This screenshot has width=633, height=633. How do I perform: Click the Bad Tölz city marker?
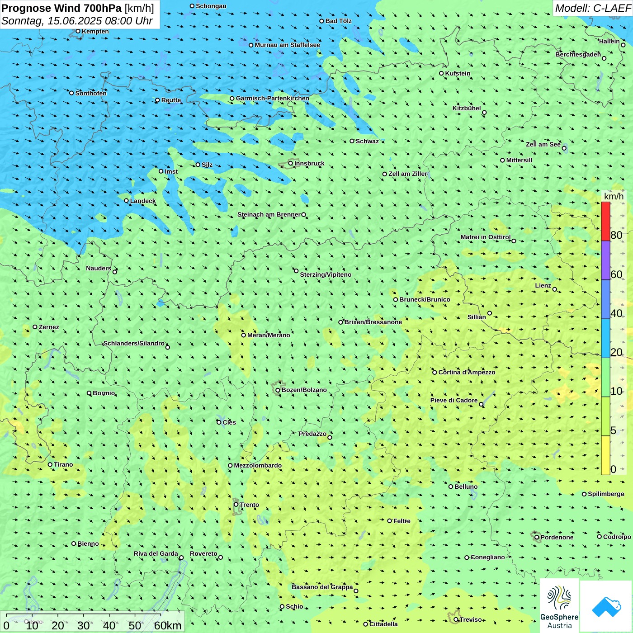point(321,21)
